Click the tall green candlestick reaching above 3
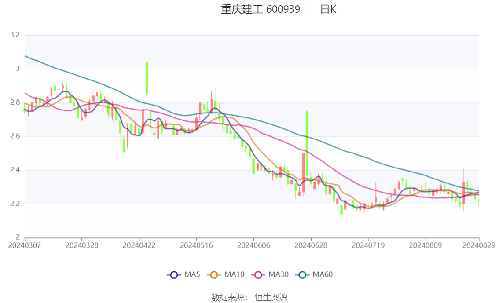Viewport: 499px width, 303px height. pos(147,78)
